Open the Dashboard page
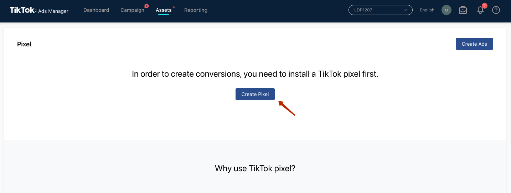This screenshot has height=193, width=511. pyautogui.click(x=96, y=10)
